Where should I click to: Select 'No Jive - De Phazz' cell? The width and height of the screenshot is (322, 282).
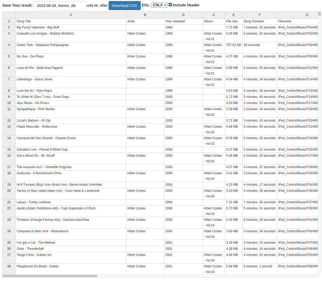pos(71,59)
